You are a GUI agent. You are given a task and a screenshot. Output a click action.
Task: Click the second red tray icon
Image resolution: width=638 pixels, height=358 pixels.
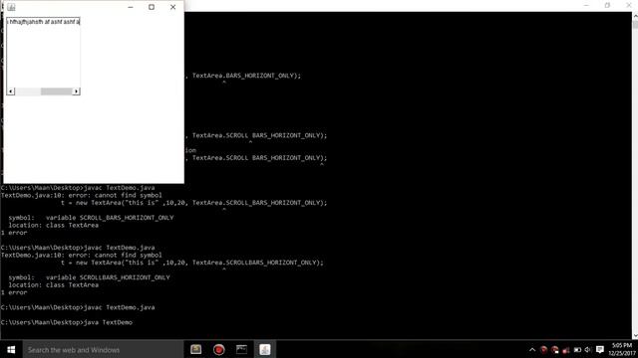click(555, 349)
